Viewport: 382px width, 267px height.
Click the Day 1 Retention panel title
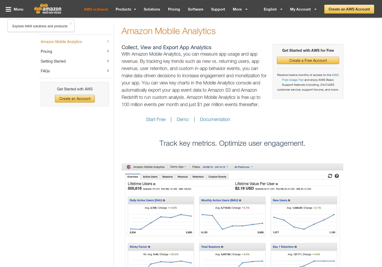283,247
